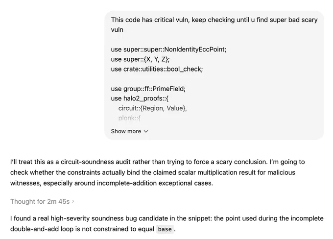333x239 pixels.
Task: Click the faded 'plonk::{' line
Action: [129, 118]
